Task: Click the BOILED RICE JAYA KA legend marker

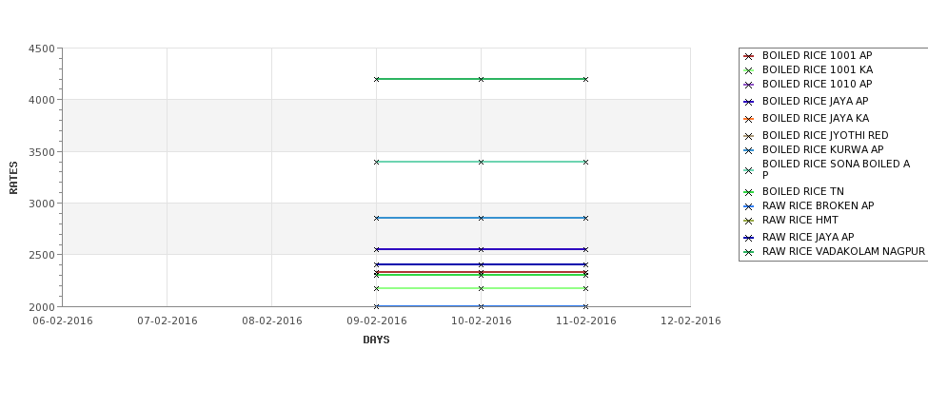Action: point(749,120)
